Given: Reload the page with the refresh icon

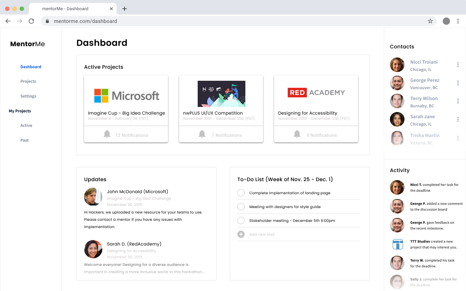Looking at the screenshot, I should tap(31, 21).
